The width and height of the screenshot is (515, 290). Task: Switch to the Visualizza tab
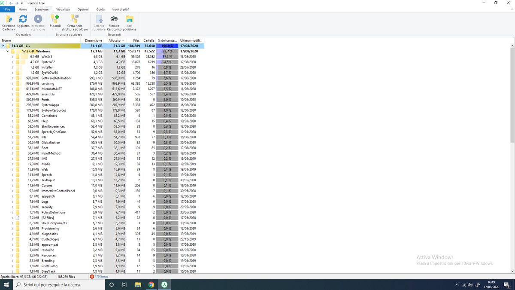[63, 9]
